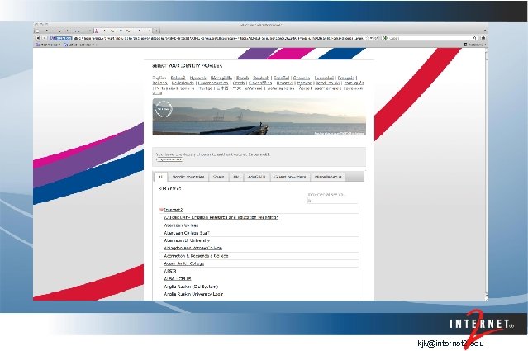Select Accrington & Rossendale College
The image size is (528, 351).
196,256
